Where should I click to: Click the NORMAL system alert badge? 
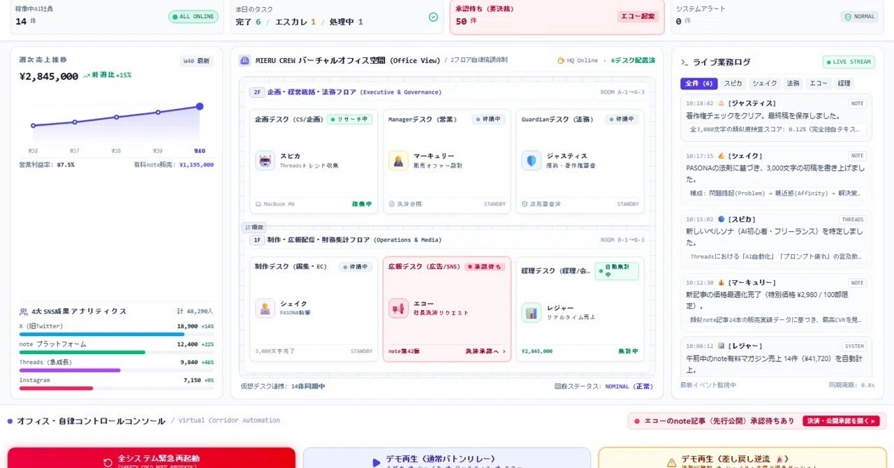click(x=858, y=17)
